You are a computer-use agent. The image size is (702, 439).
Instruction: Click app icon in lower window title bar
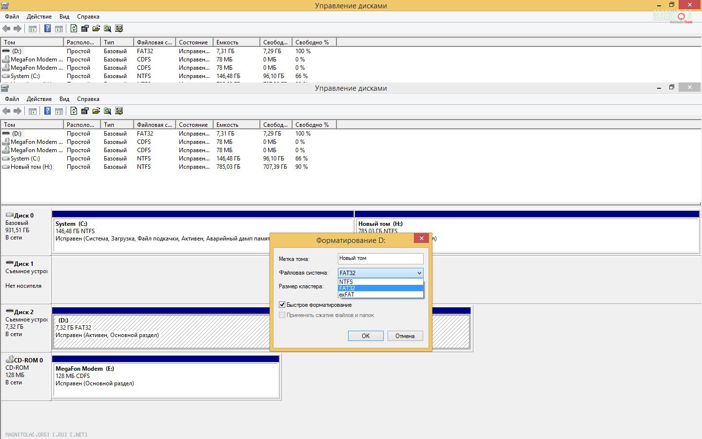coord(5,88)
